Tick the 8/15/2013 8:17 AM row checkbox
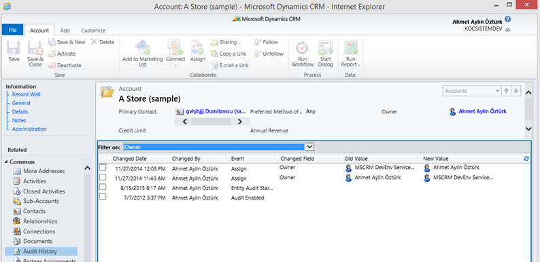This screenshot has width=540, height=262. coord(103,187)
